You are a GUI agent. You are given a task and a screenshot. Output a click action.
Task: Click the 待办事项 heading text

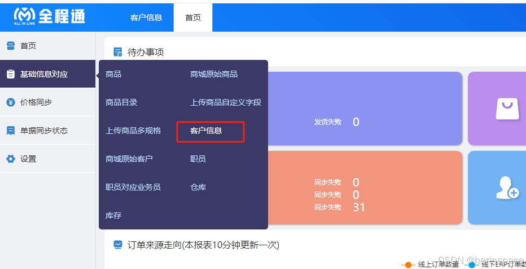[146, 52]
